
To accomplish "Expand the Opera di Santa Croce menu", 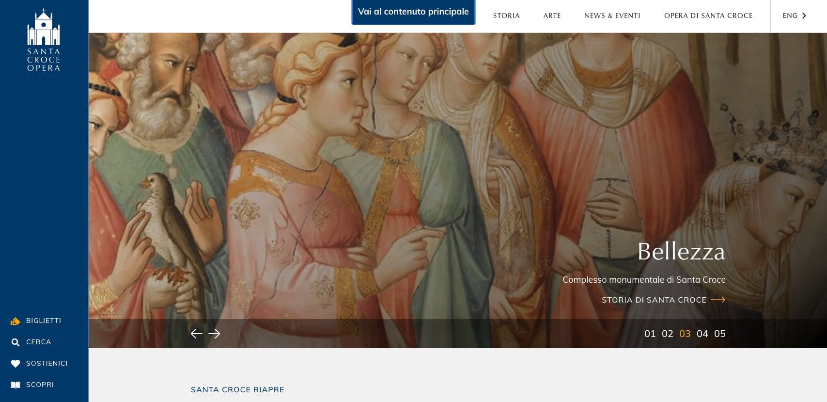I will tap(708, 16).
